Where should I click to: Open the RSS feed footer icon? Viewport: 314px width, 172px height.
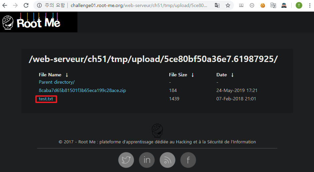click(x=168, y=160)
